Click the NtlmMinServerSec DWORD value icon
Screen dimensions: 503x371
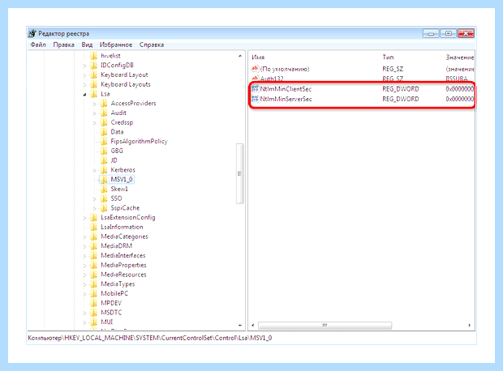pos(255,99)
